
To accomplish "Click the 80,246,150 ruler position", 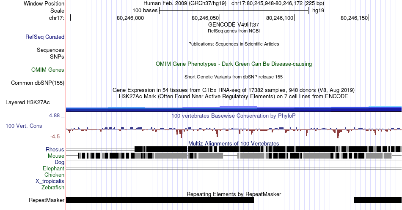I will [x=354, y=18].
